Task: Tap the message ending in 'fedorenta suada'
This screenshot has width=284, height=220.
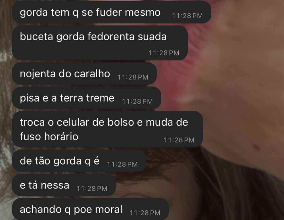Action: pos(100,43)
